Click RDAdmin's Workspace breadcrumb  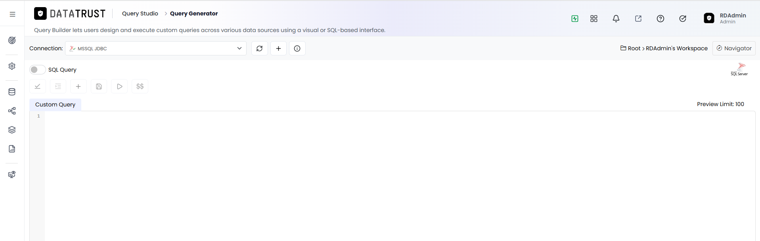coord(677,48)
